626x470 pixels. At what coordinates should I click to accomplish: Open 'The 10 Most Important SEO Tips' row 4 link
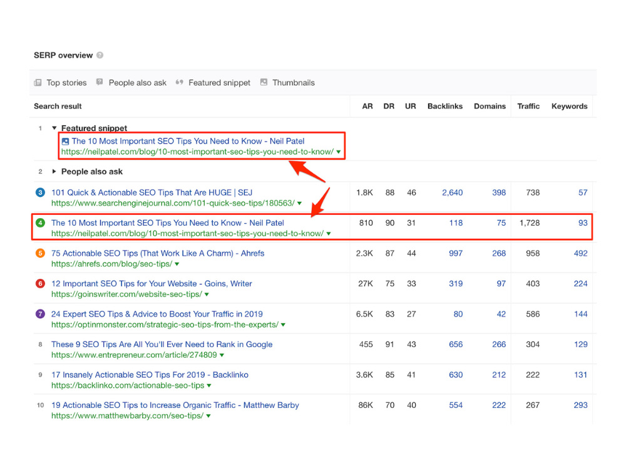click(168, 223)
